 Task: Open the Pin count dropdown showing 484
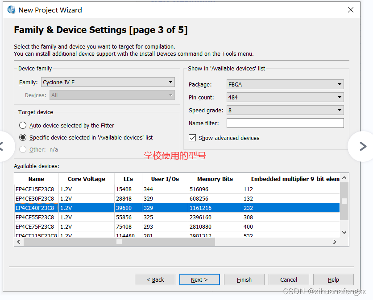point(285,97)
